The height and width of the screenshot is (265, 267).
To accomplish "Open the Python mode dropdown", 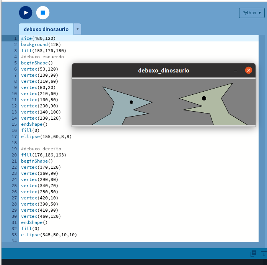I will (252, 13).
